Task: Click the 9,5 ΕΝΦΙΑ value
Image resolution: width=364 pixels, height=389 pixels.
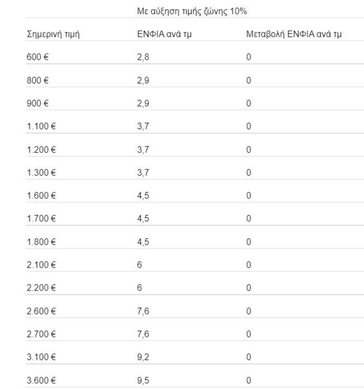Action: pos(143,380)
